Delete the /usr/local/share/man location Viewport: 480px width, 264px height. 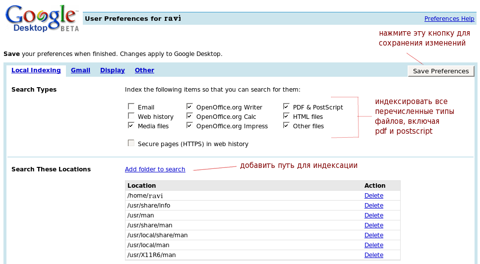pyautogui.click(x=374, y=235)
